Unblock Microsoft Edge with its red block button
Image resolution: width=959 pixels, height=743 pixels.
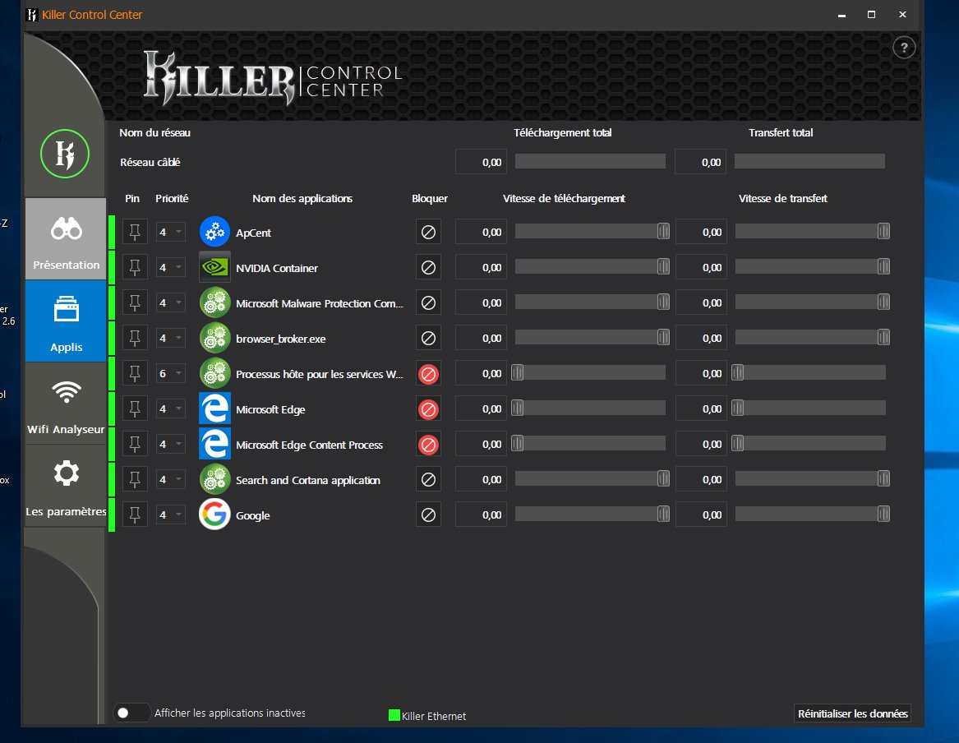[x=428, y=409]
